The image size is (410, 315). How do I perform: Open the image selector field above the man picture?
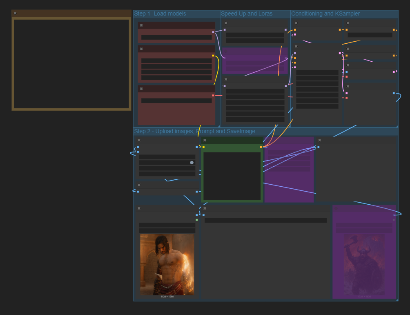click(167, 225)
